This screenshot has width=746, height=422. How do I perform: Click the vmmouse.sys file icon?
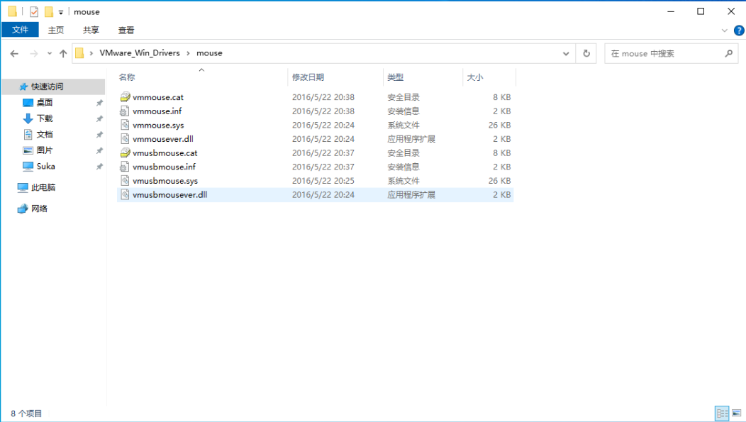point(124,125)
